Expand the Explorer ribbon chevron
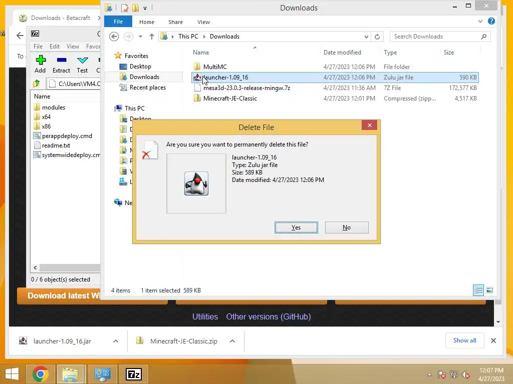513x384 pixels. (480, 21)
